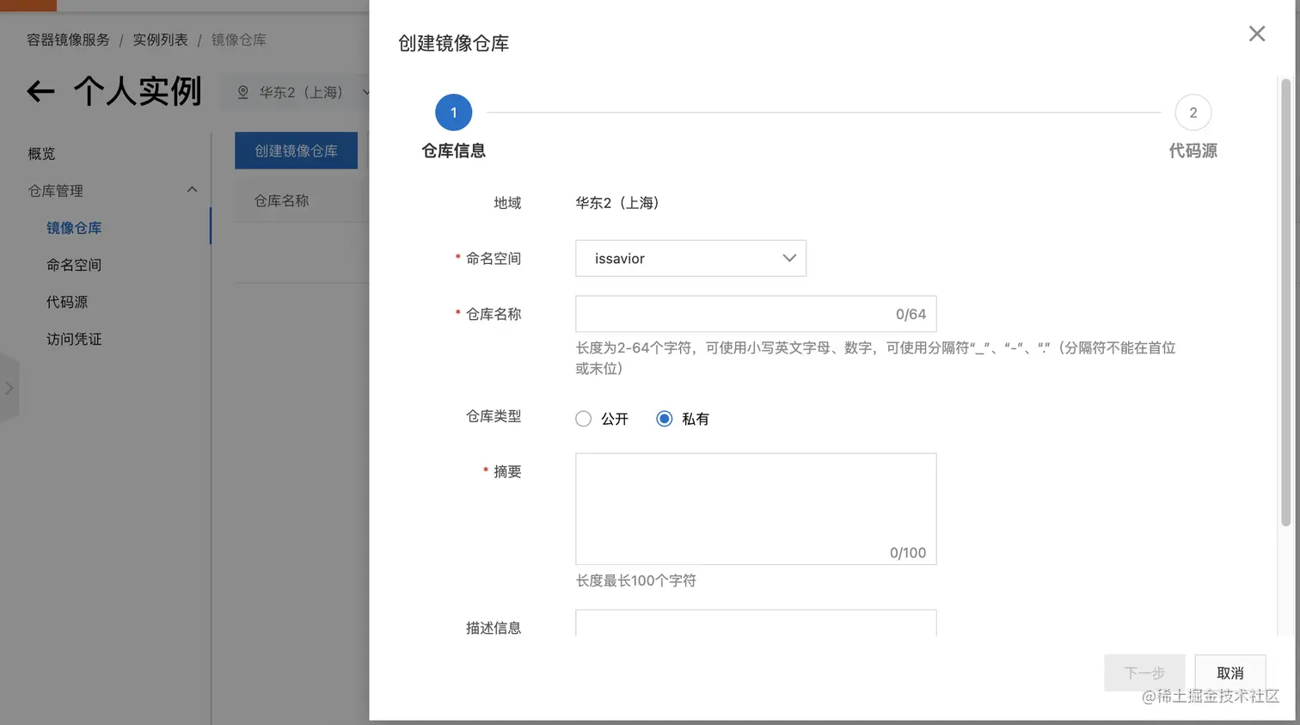Screen dimensions: 1300x725
Task: Click the blue 创建镜像仓库 button
Action: [x=296, y=151]
